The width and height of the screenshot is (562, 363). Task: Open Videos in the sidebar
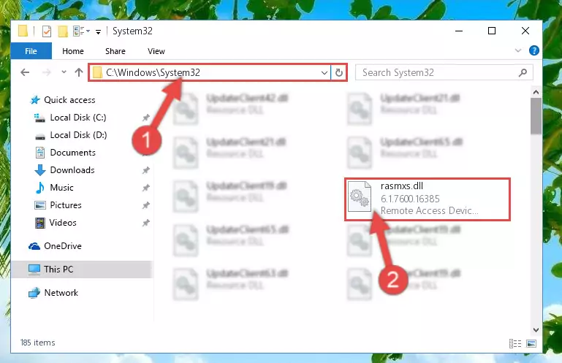point(63,223)
